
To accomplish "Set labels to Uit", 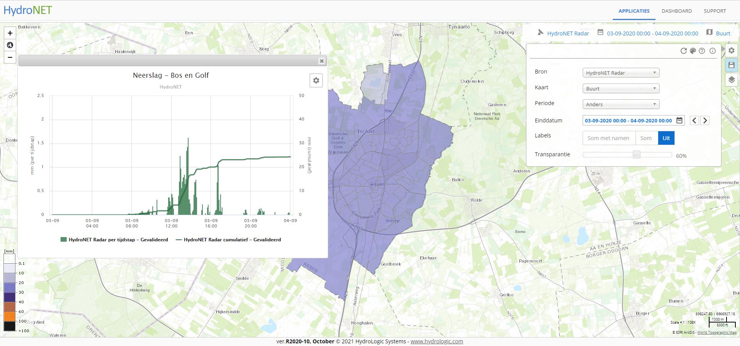I will coord(666,138).
